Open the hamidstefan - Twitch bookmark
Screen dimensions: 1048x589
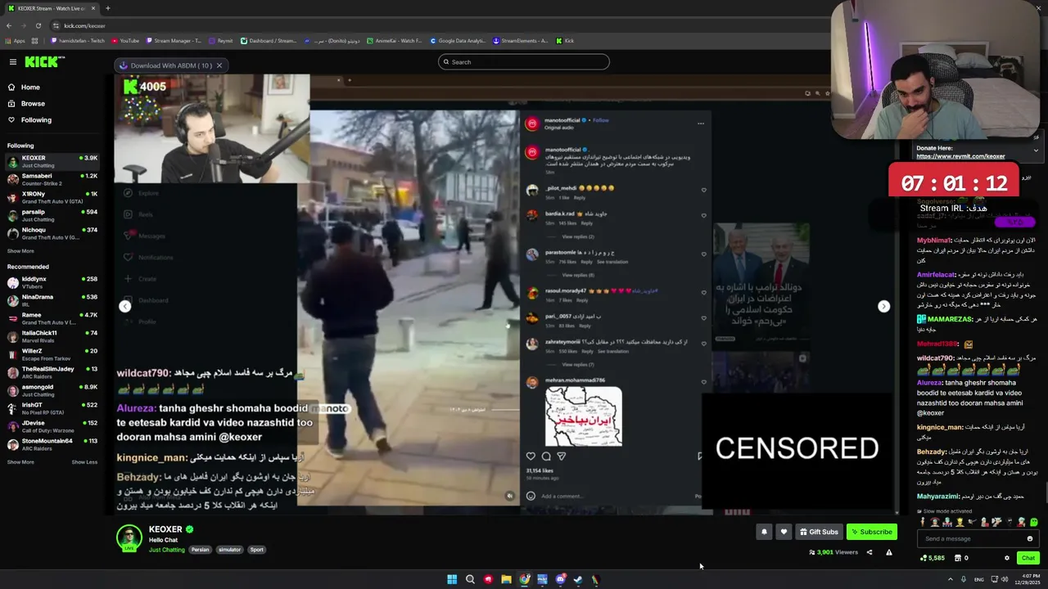(78, 40)
